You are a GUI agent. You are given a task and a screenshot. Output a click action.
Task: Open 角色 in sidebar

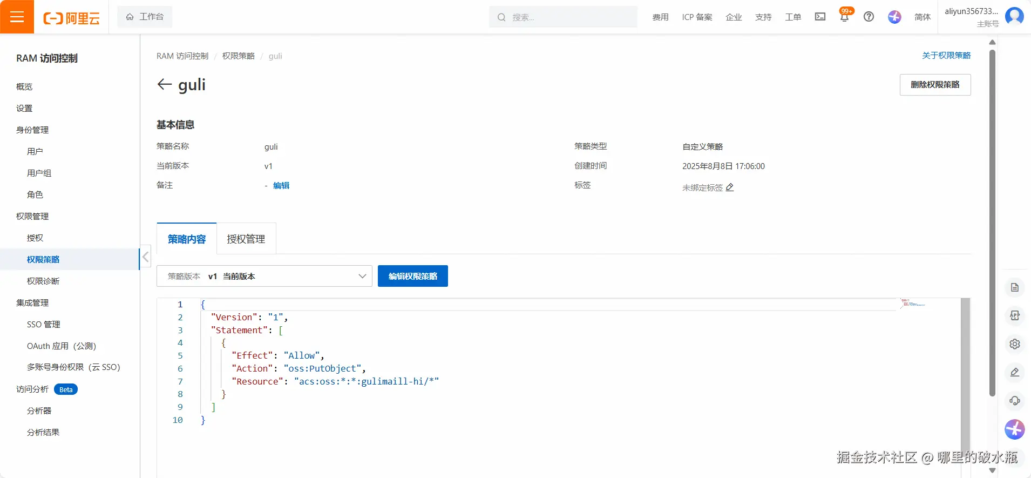point(35,194)
